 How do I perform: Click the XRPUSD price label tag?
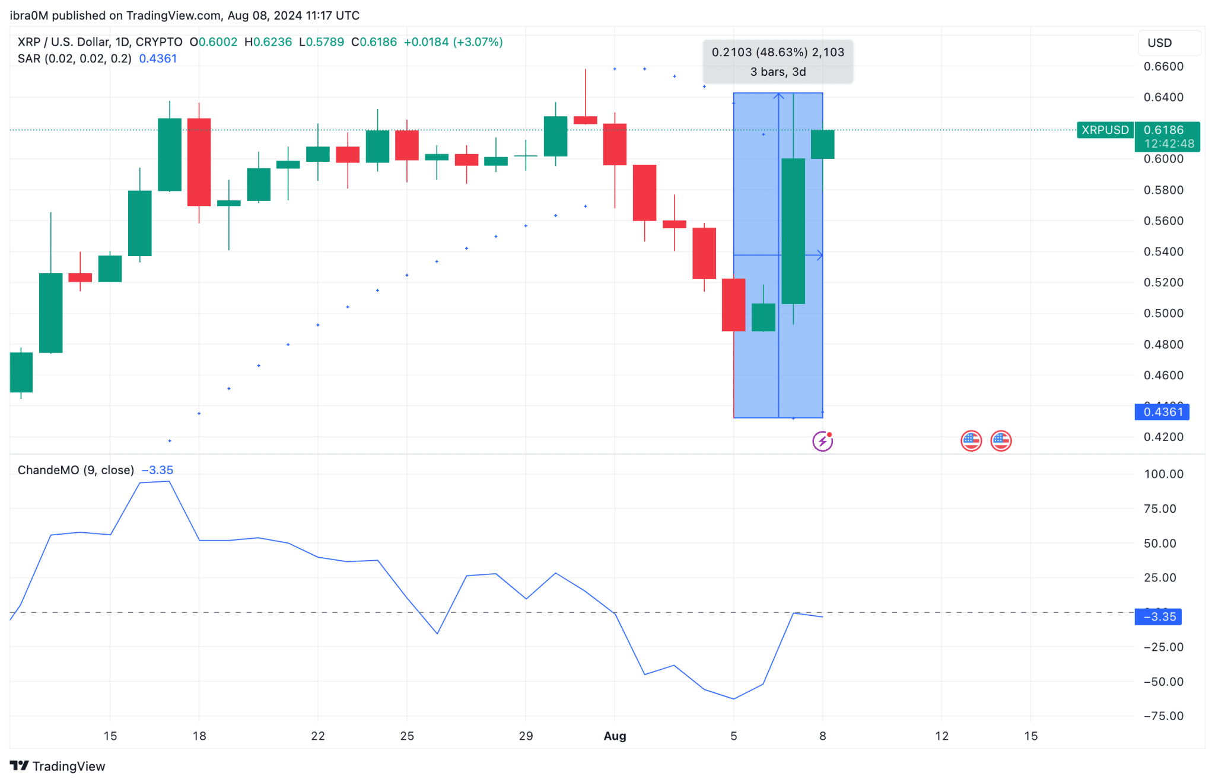click(1105, 130)
